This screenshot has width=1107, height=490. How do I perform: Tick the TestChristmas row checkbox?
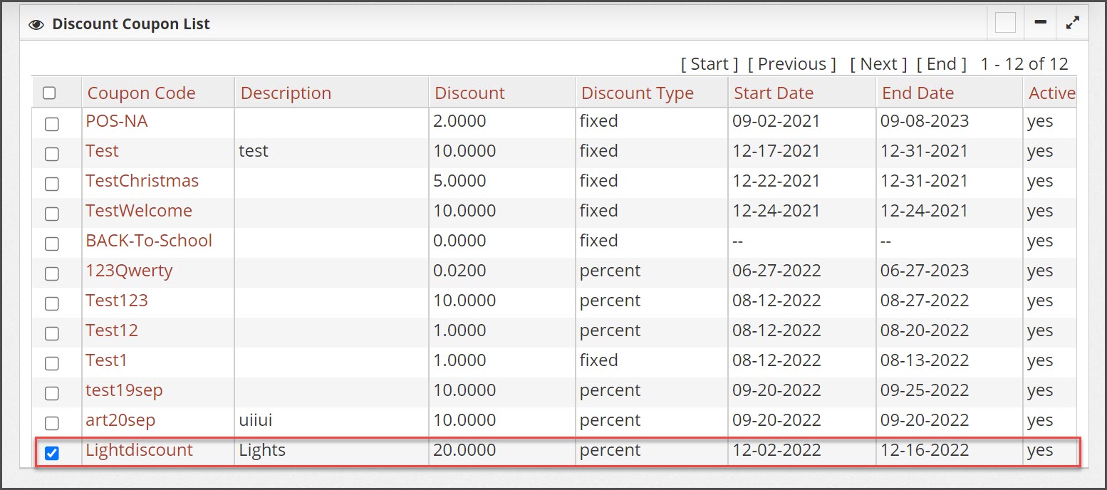(x=52, y=184)
